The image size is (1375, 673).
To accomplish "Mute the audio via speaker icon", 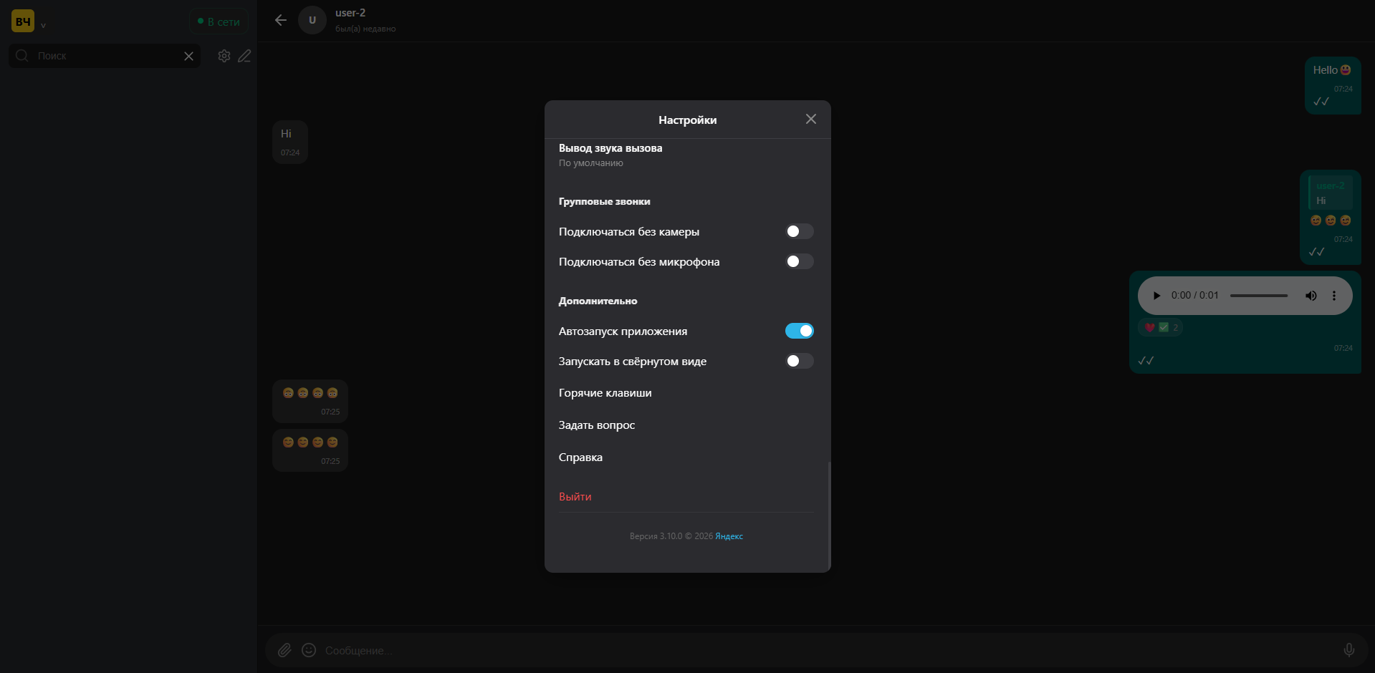I will (1311, 296).
